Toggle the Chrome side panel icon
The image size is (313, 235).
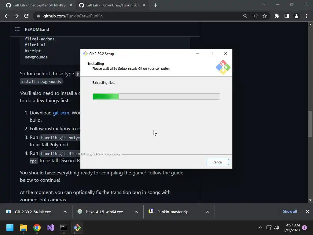(x=287, y=16)
